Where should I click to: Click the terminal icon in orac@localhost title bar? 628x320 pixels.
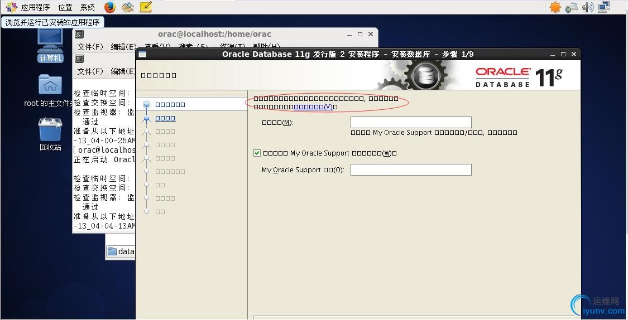[79, 35]
